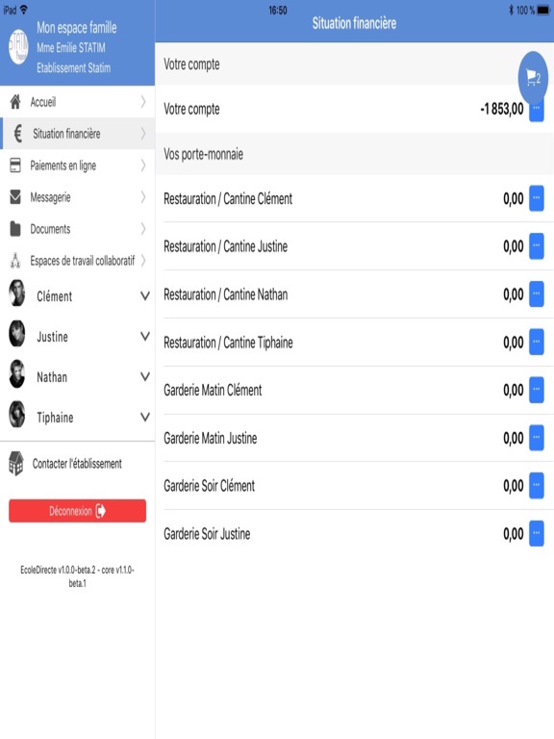Image resolution: width=554 pixels, height=739 pixels.
Task: Expand Nathan's dropdown chevron
Action: pos(145,376)
